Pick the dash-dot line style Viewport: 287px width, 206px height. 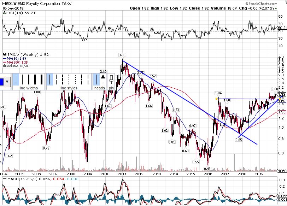coord(82,80)
